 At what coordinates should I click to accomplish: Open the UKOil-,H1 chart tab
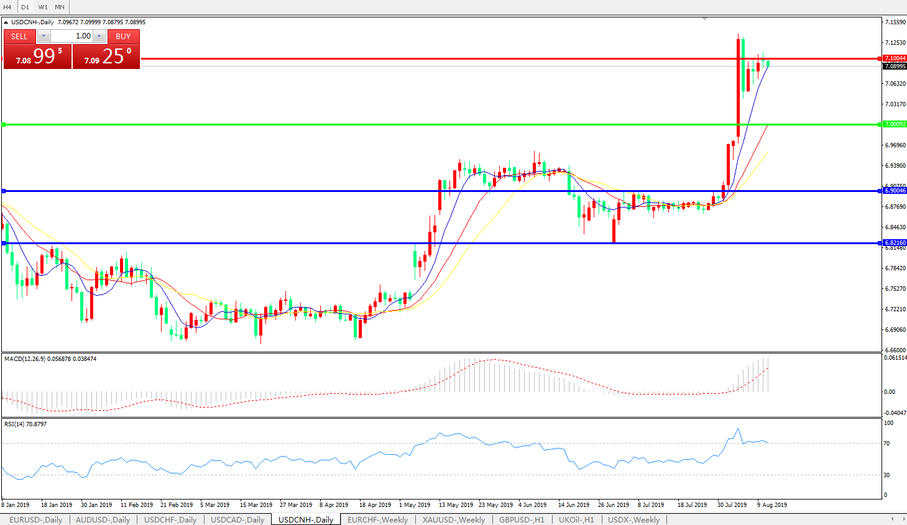576,519
